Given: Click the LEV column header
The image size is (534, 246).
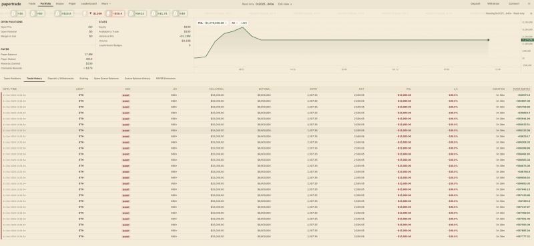Looking at the screenshot, I should (175, 89).
